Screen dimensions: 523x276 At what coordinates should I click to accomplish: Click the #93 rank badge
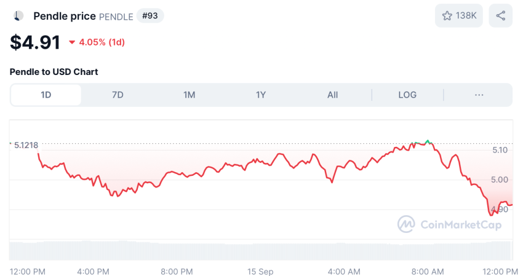click(x=150, y=15)
